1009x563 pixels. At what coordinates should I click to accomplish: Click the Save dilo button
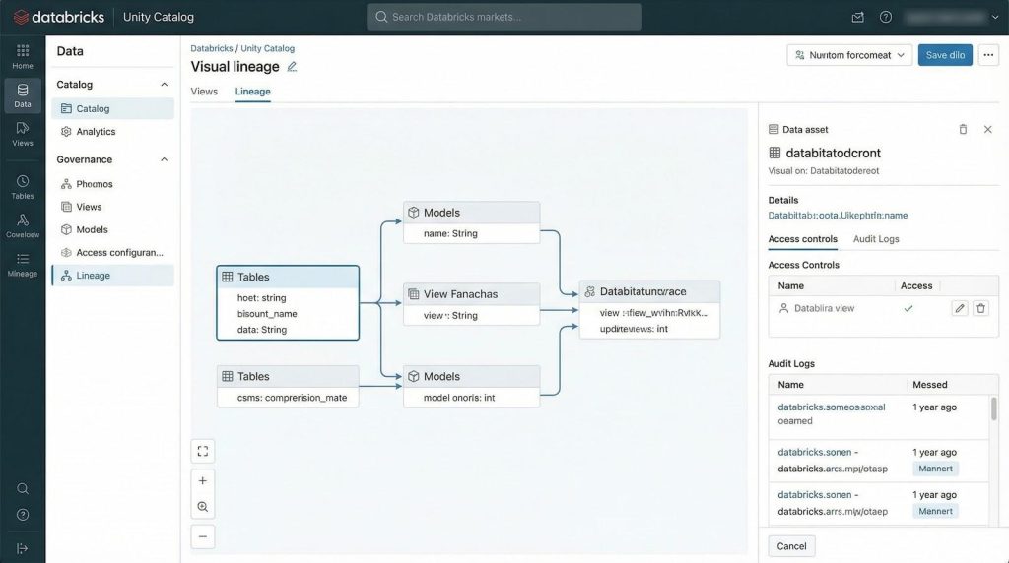click(x=945, y=55)
